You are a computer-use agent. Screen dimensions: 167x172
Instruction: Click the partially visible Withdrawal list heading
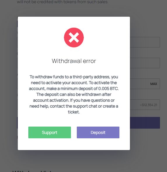32,171
